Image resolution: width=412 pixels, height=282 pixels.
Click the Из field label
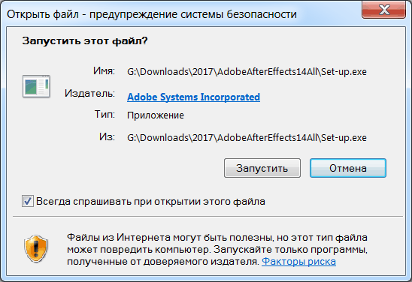(107, 136)
